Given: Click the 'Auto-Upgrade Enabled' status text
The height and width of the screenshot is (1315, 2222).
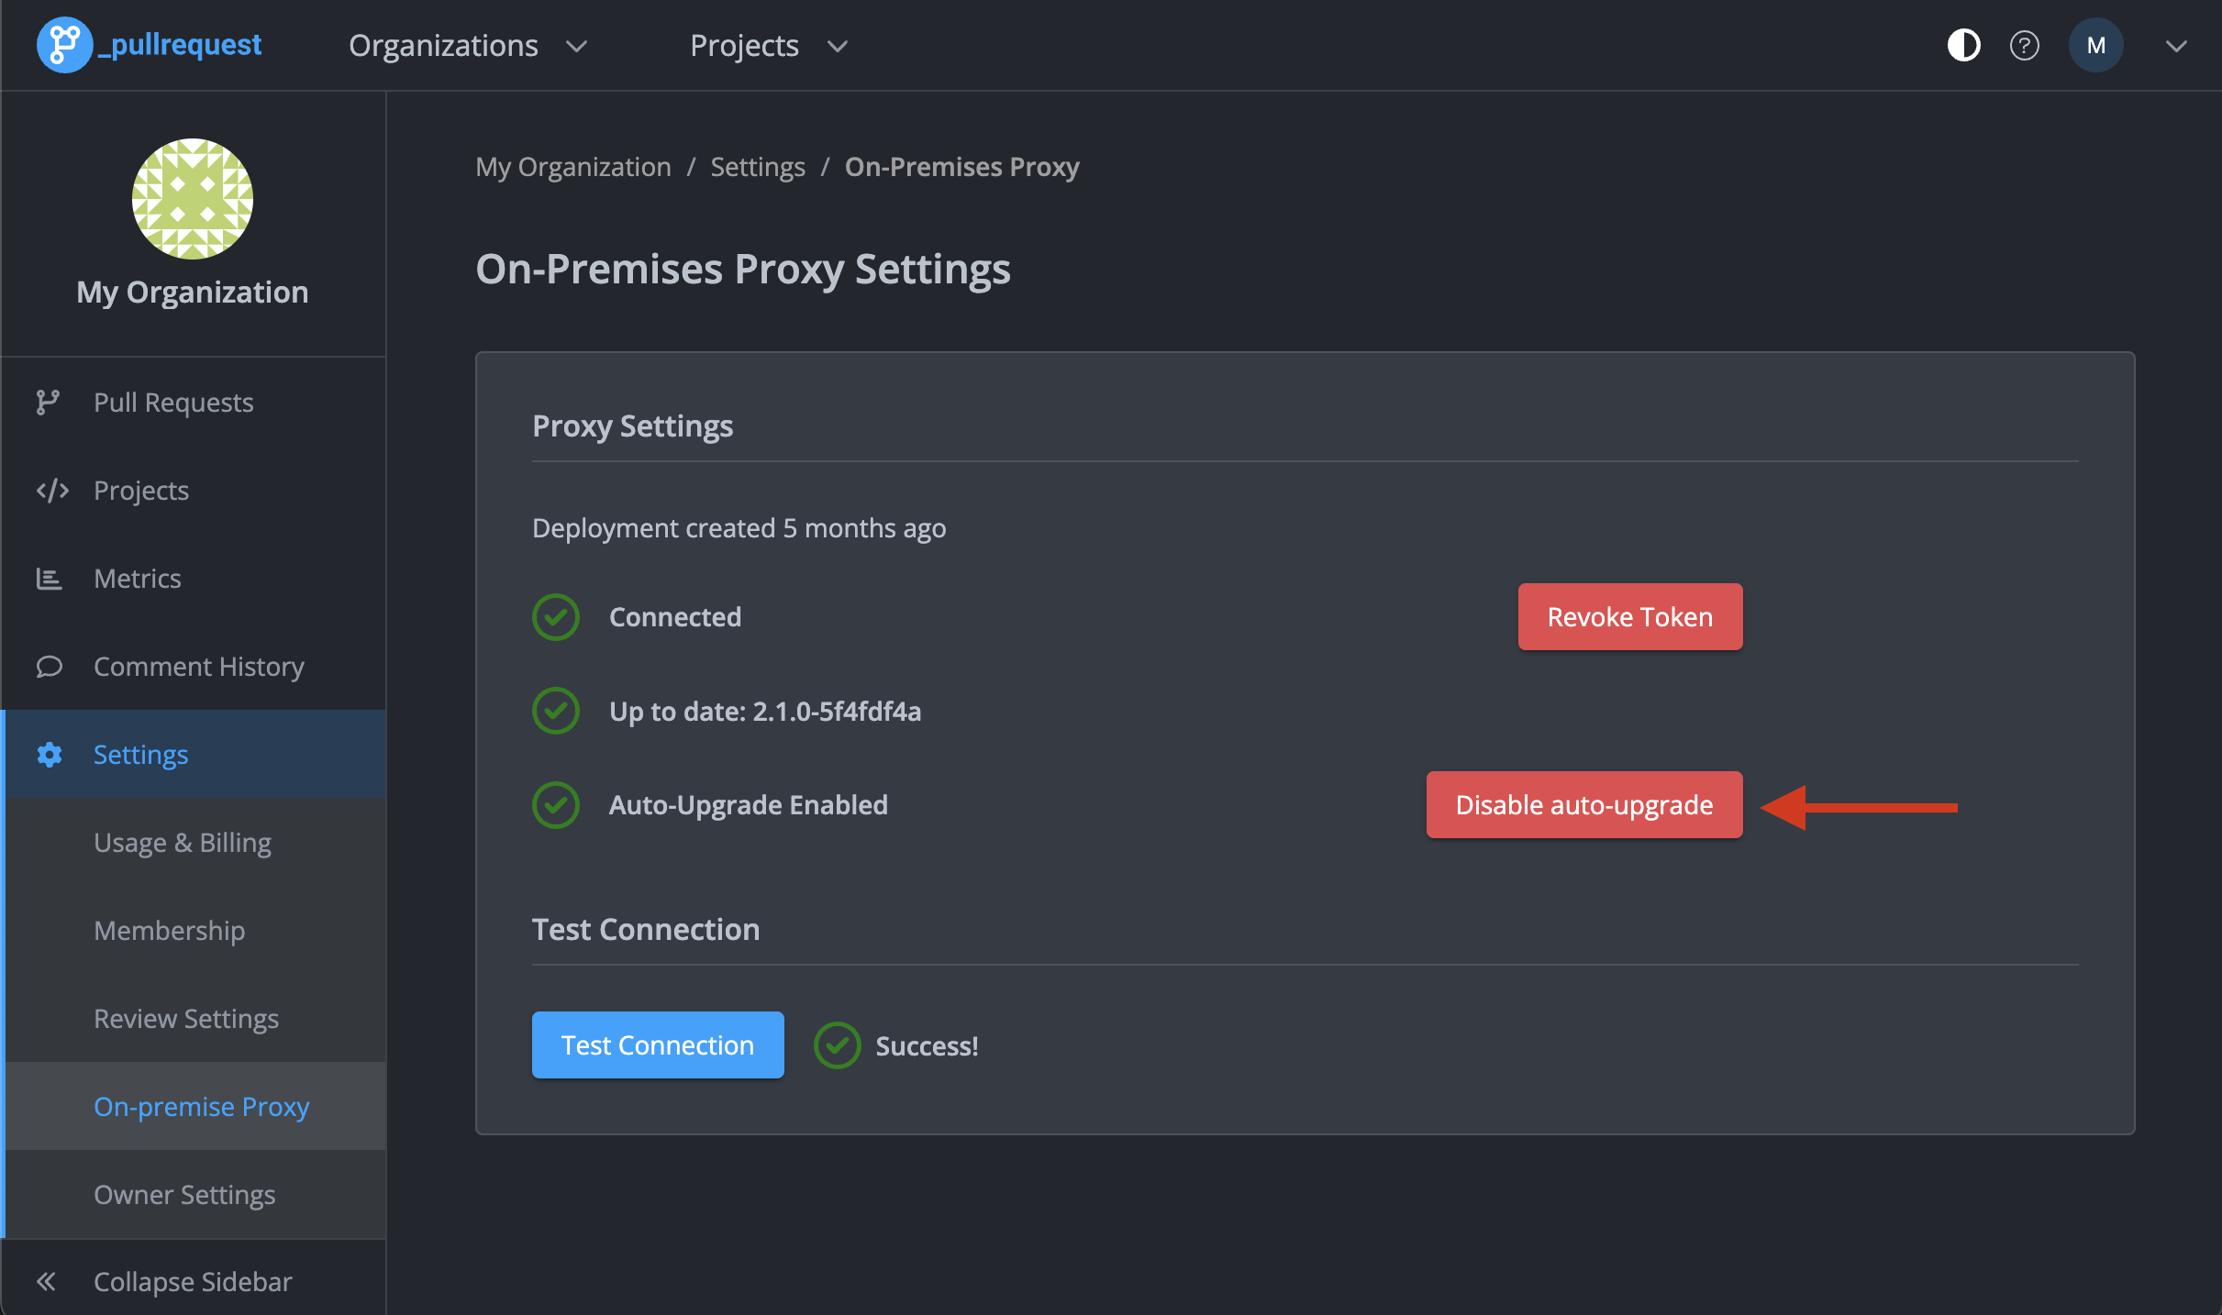Looking at the screenshot, I should (x=749, y=804).
